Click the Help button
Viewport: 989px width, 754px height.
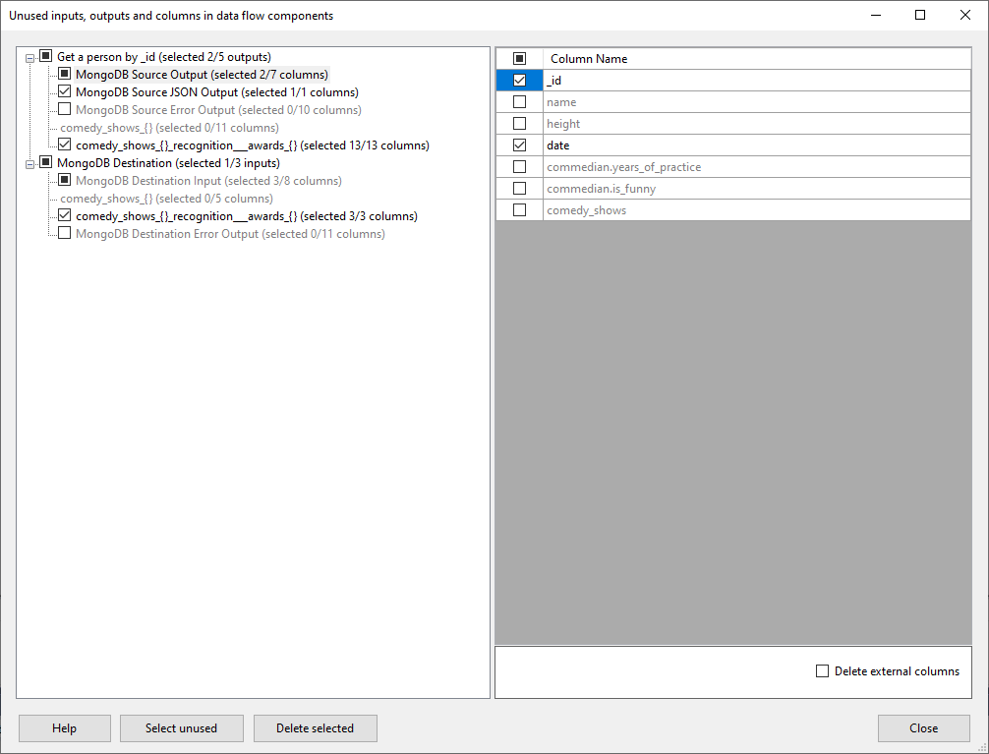pos(64,728)
